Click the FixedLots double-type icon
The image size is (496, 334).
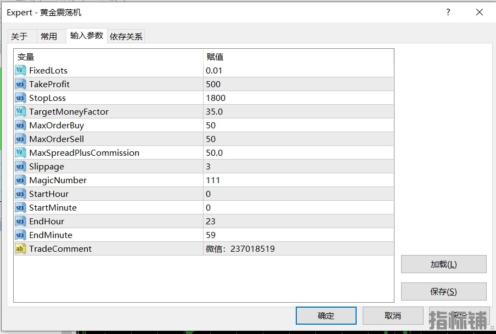click(x=20, y=70)
